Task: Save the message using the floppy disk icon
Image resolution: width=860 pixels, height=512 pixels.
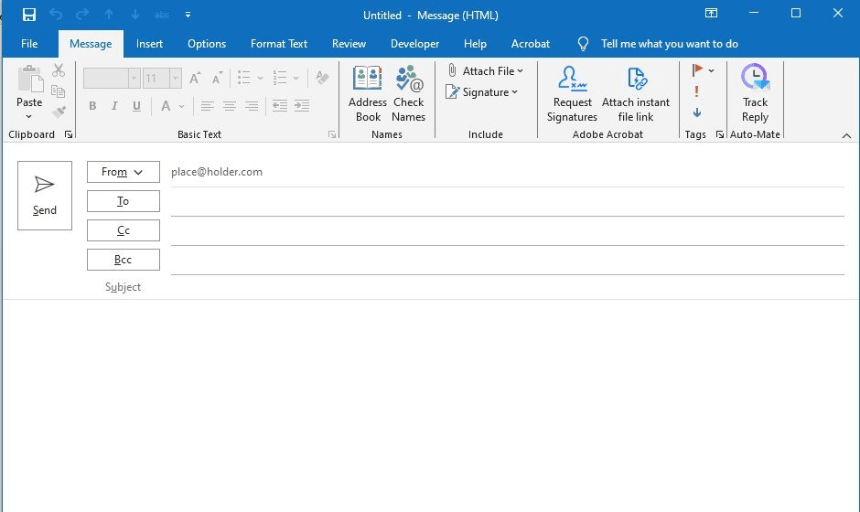Action: pyautogui.click(x=28, y=15)
